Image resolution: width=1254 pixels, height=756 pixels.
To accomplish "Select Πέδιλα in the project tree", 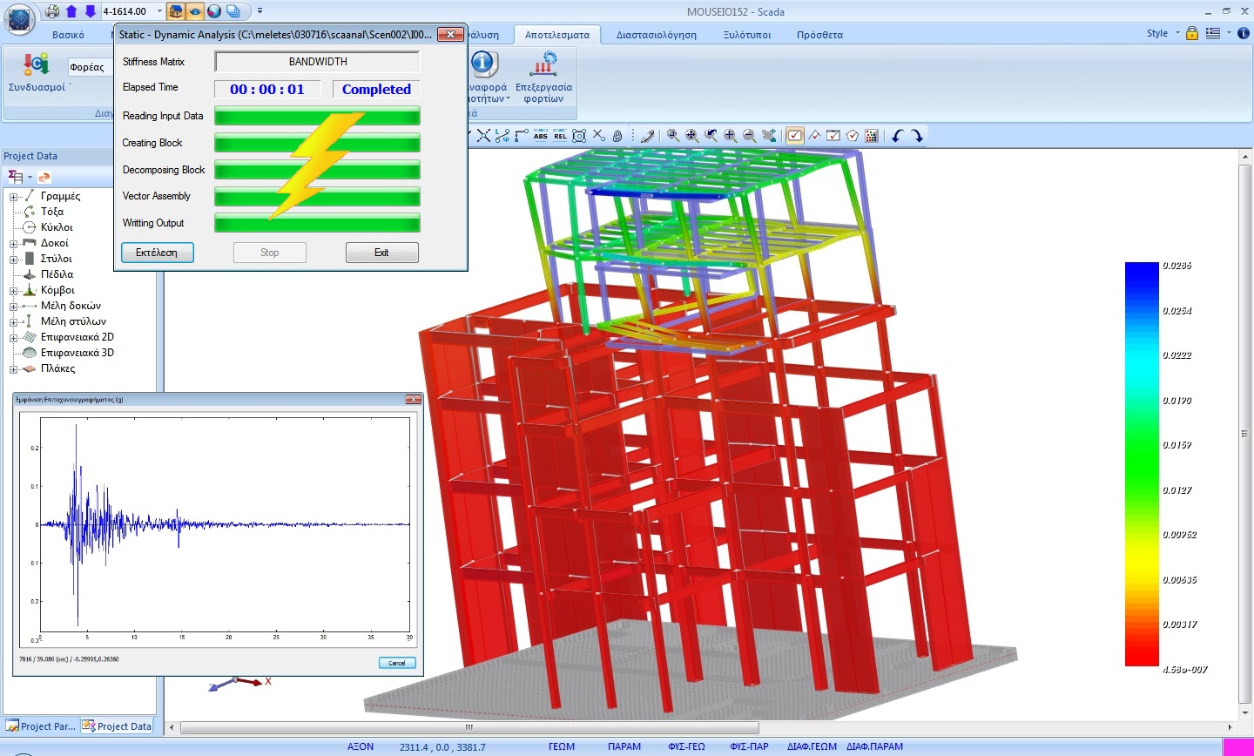I will (57, 274).
